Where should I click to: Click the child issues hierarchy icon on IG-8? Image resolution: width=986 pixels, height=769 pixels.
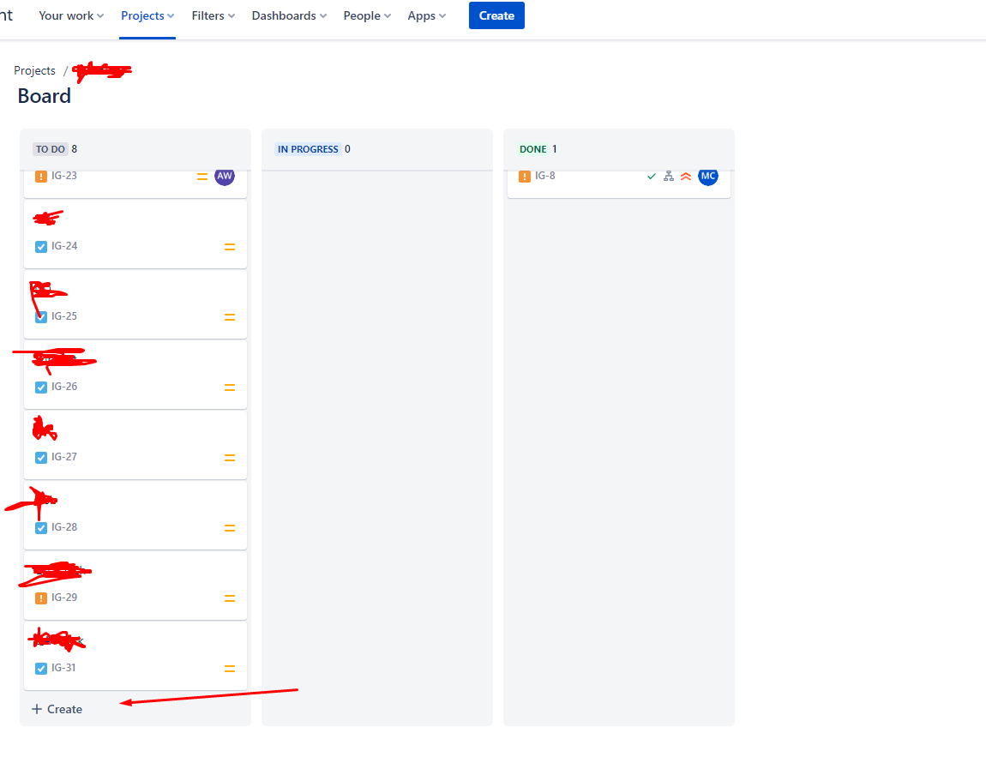pos(669,177)
